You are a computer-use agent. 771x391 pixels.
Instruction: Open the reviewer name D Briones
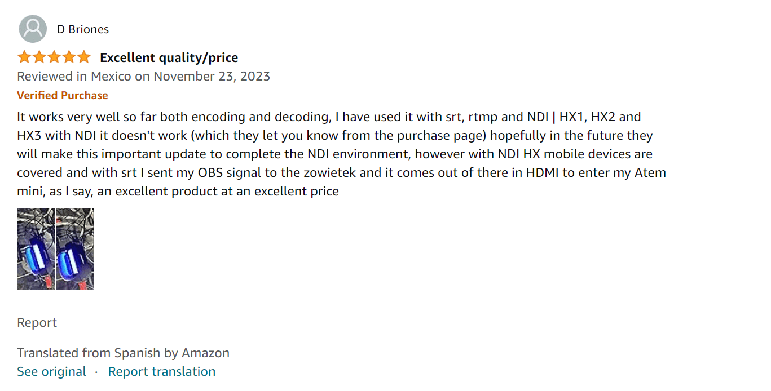click(x=83, y=29)
